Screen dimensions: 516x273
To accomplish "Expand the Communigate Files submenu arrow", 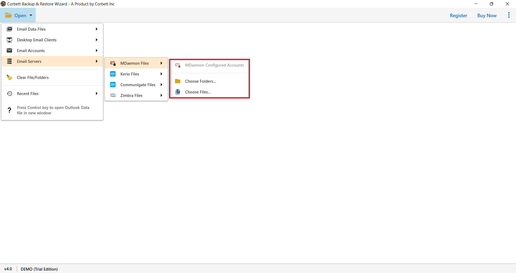I will (161, 85).
